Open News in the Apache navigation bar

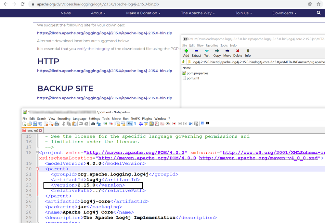66,13
